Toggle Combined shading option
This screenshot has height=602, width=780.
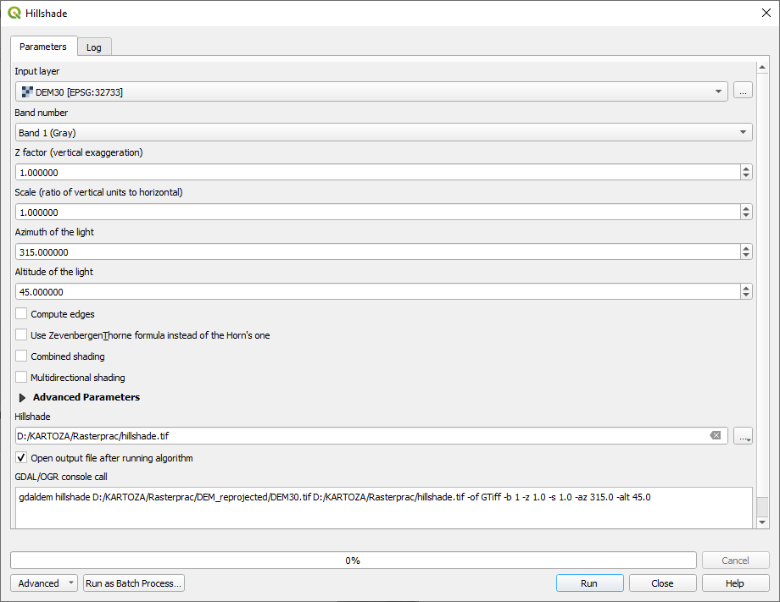[x=21, y=356]
